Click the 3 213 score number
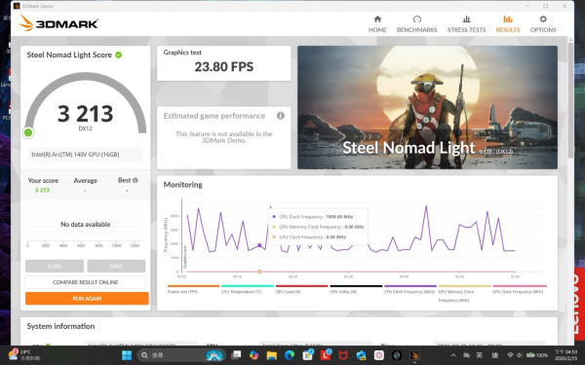The image size is (585, 365). click(85, 114)
